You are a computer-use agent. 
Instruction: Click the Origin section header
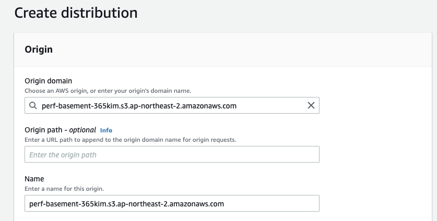[x=39, y=50]
